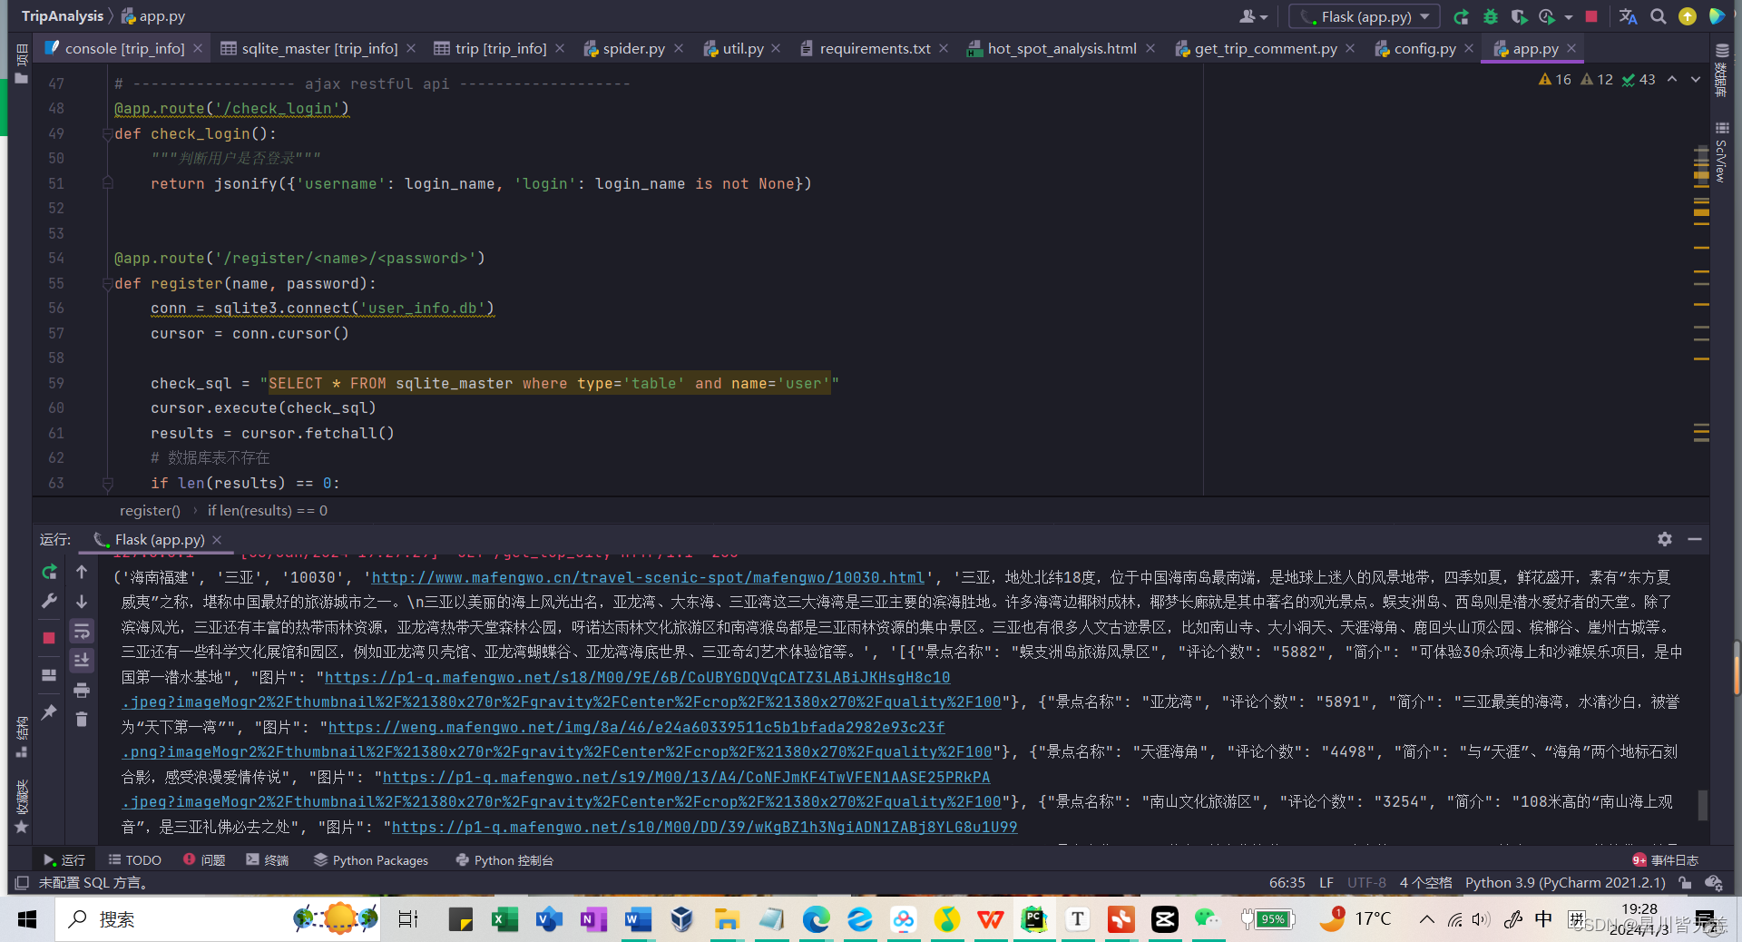Go to previous highlighted error arrow
Screen dimensions: 1742x942
(1672, 80)
